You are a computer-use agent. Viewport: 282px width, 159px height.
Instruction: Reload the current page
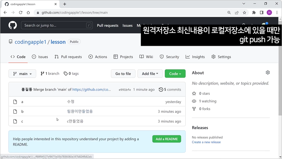pos(20,12)
